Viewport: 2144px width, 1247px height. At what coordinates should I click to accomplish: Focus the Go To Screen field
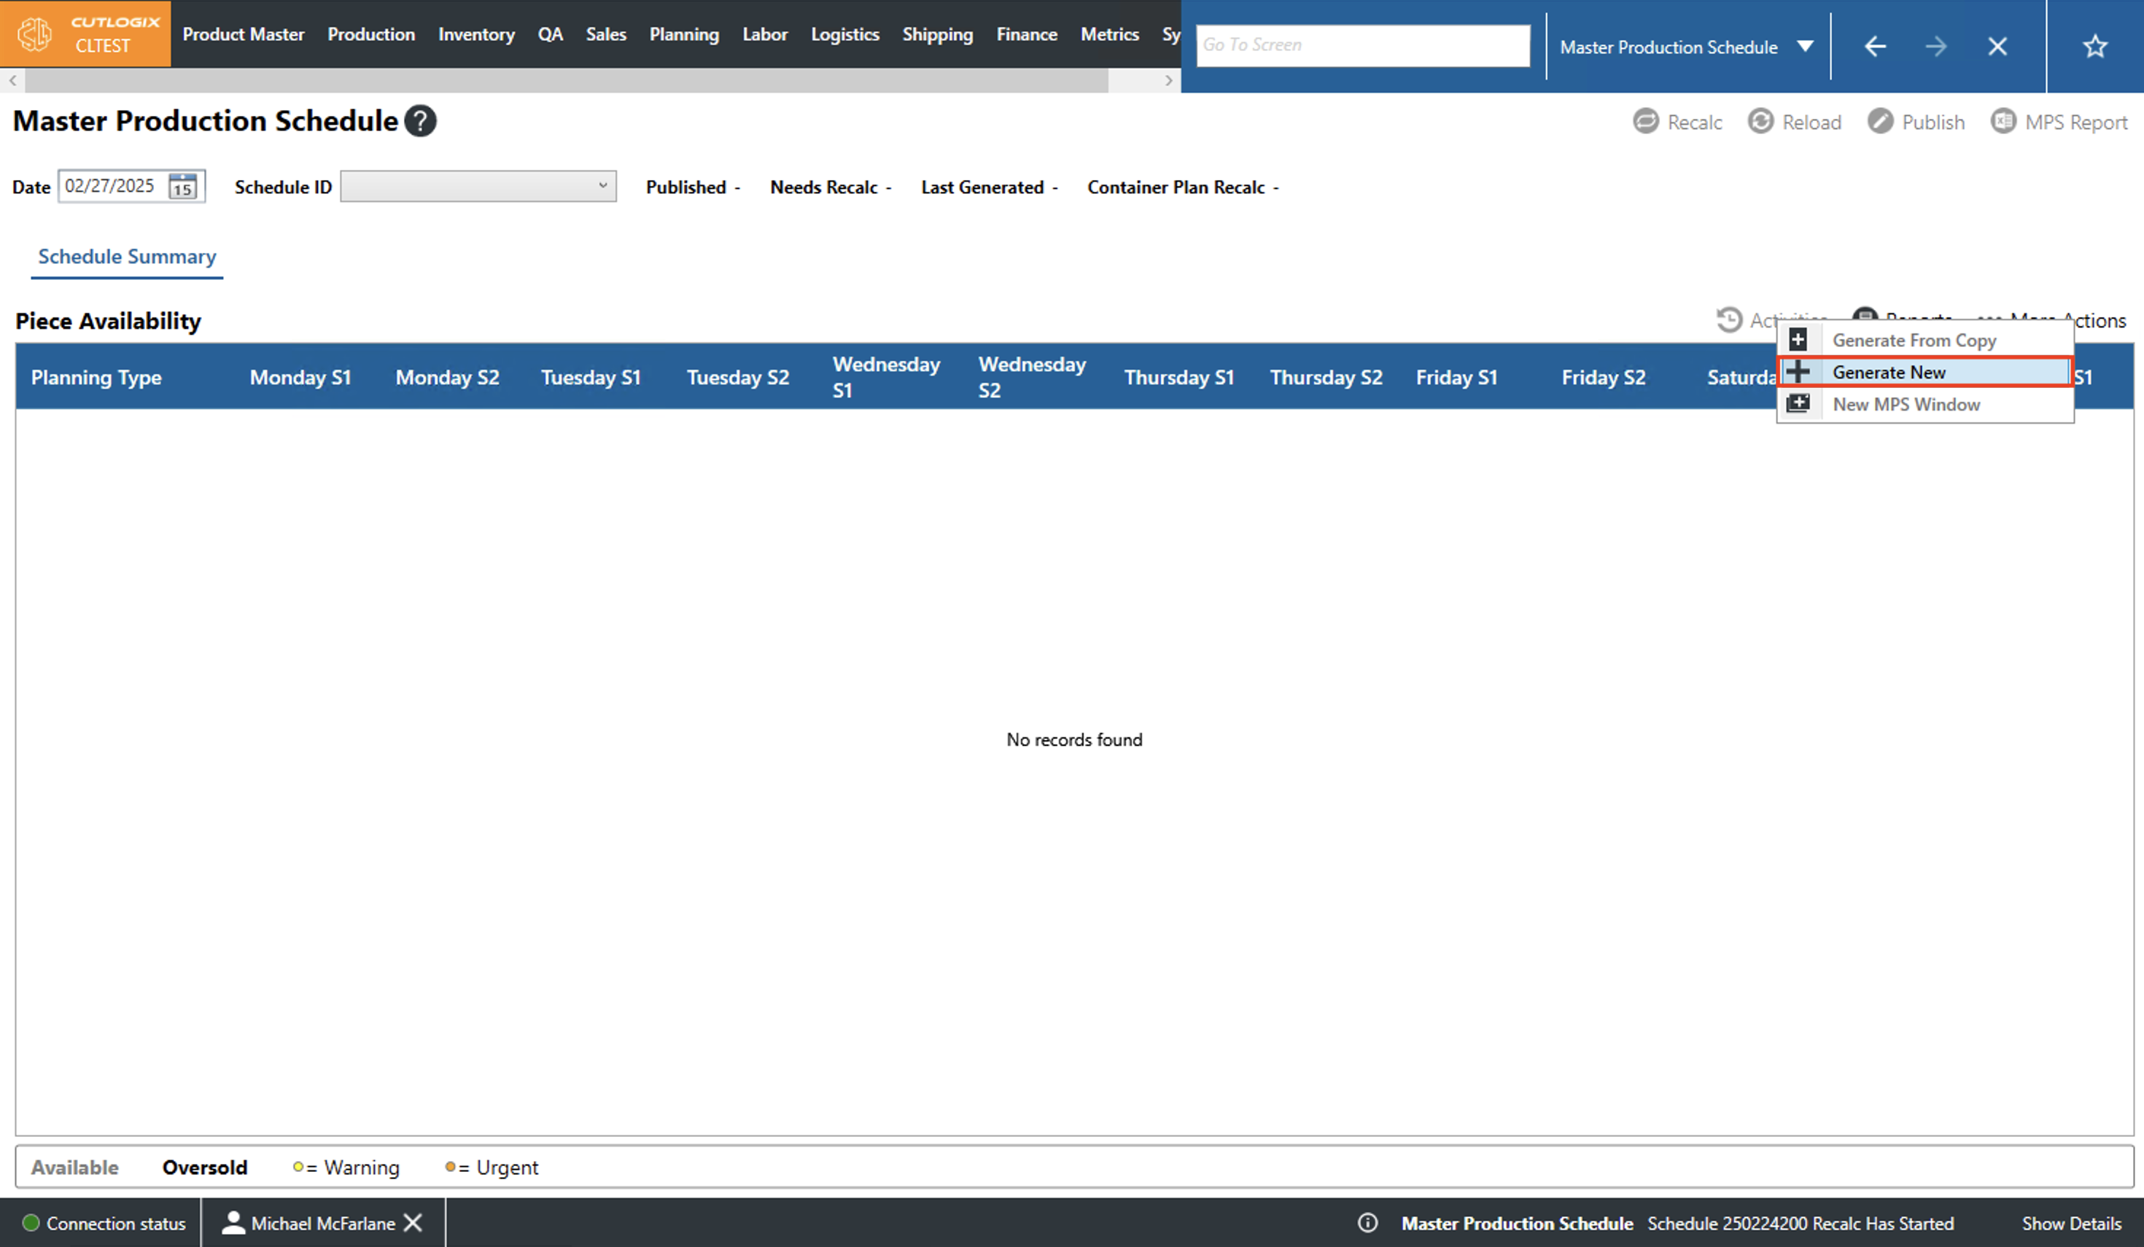point(1362,45)
